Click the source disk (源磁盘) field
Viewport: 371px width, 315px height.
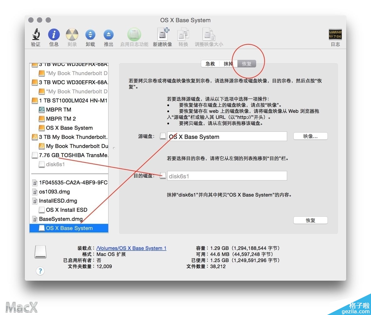[227, 137]
